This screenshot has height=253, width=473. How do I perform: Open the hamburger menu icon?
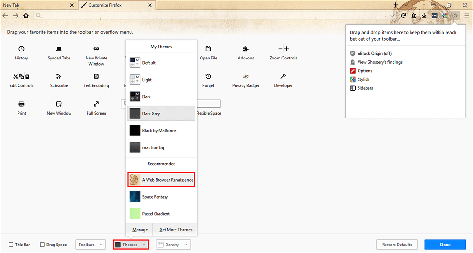coord(467,16)
